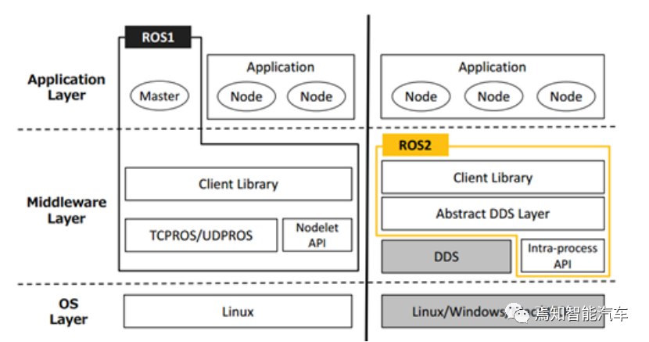Select the rightmost Node in ROS2 Application box
This screenshot has height=342, width=649.
click(566, 96)
